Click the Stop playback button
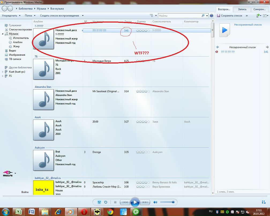 [x=115, y=202]
